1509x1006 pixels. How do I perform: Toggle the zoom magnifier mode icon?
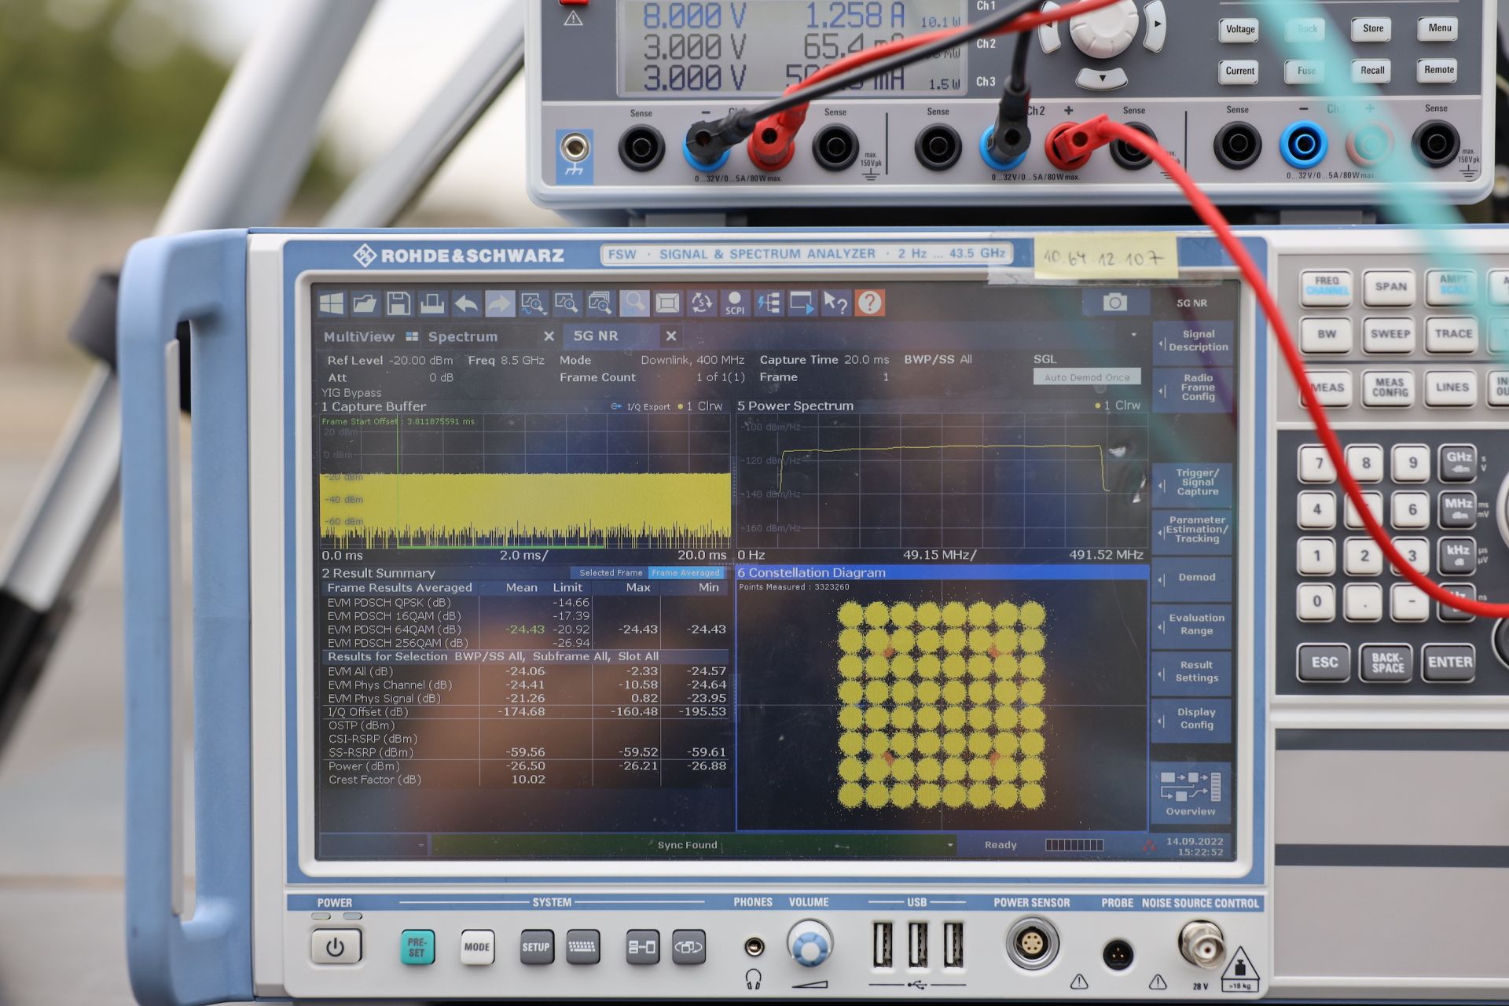633,303
